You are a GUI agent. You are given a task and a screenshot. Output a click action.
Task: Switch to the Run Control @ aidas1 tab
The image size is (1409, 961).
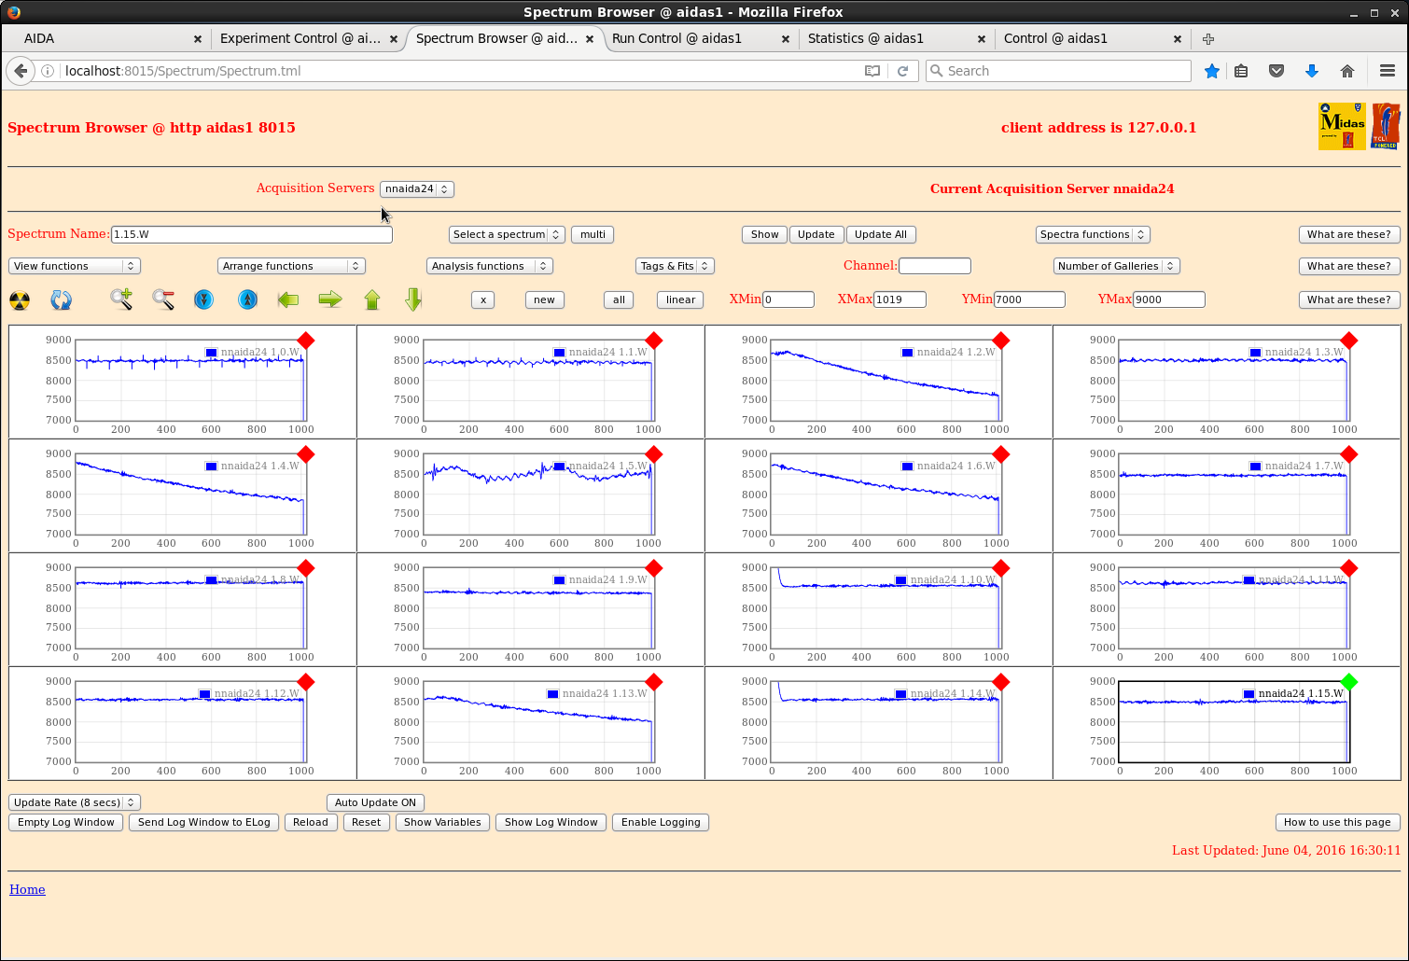click(x=700, y=38)
